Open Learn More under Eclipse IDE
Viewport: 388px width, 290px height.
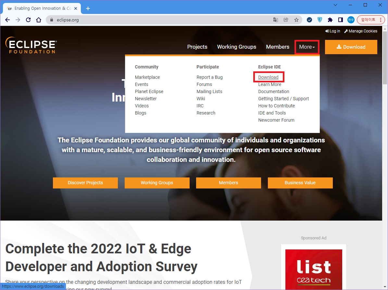270,84
